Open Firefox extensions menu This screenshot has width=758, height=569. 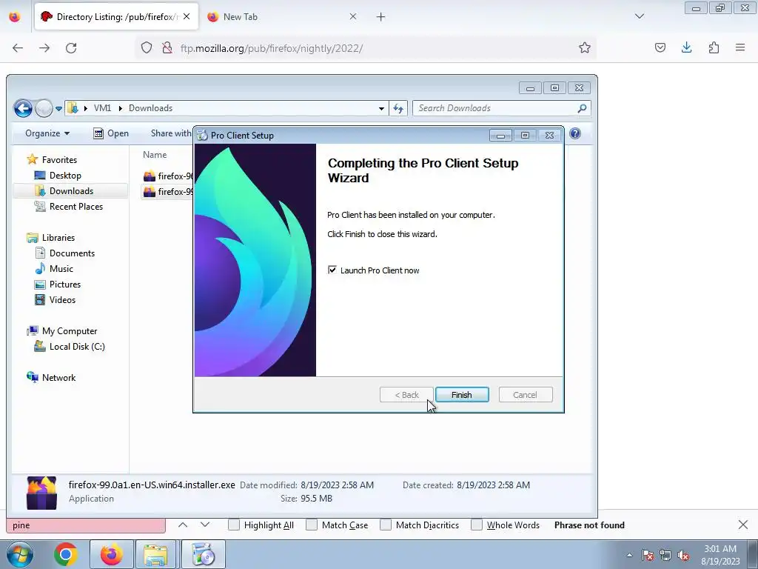(714, 47)
